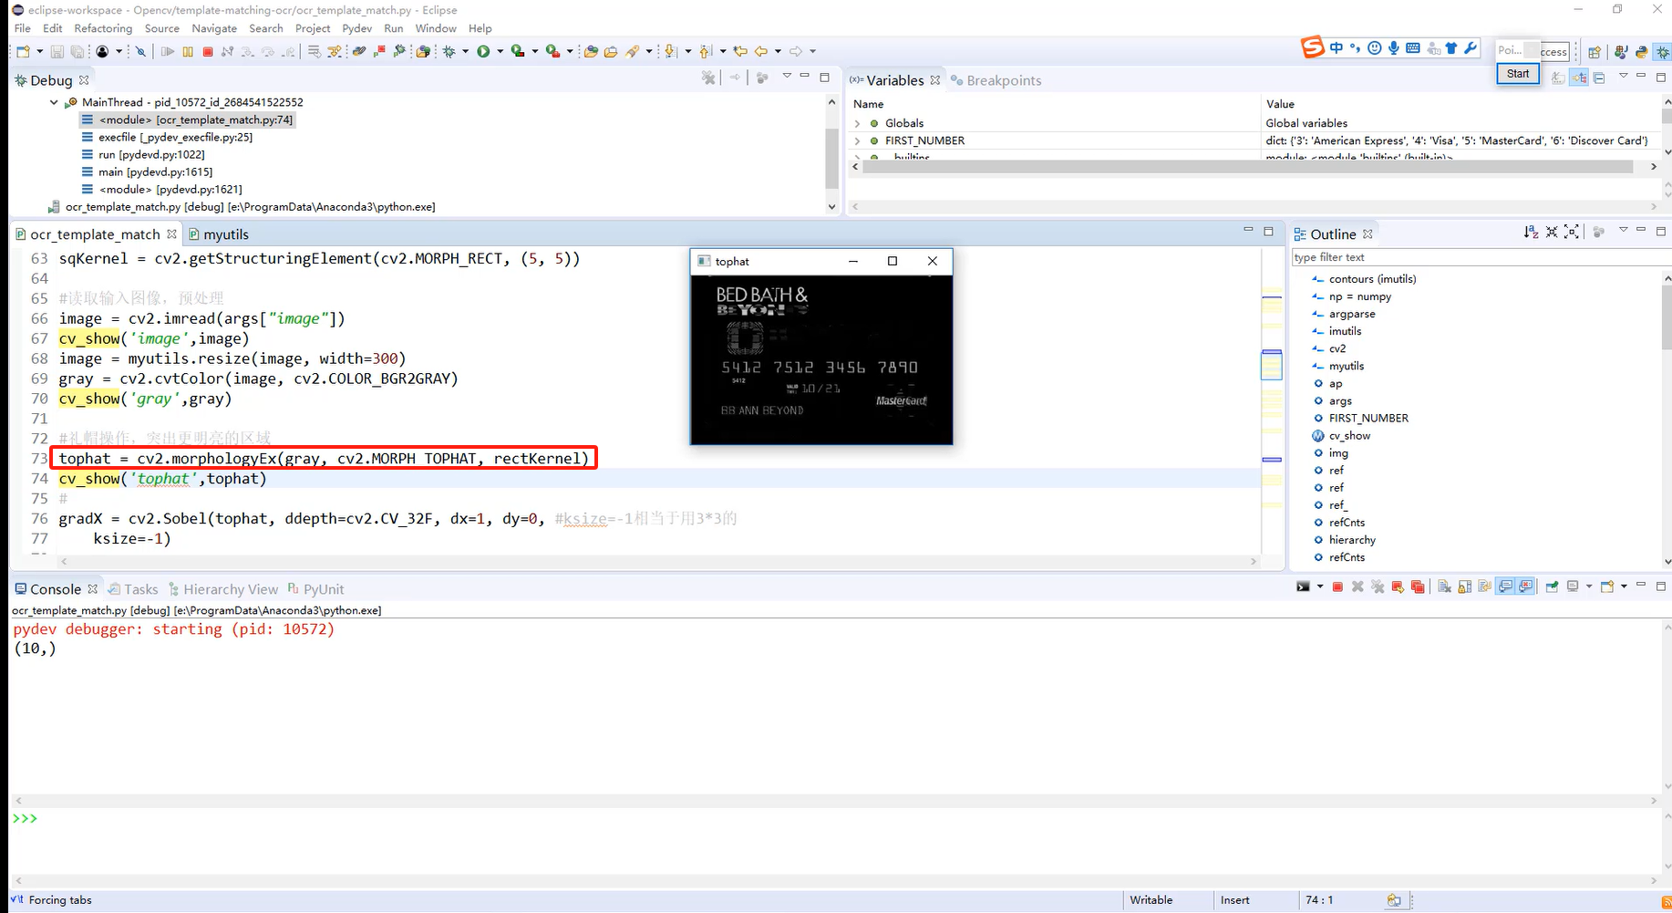Terminate the debug session from main toolbar
The height and width of the screenshot is (913, 1672).
click(x=208, y=51)
